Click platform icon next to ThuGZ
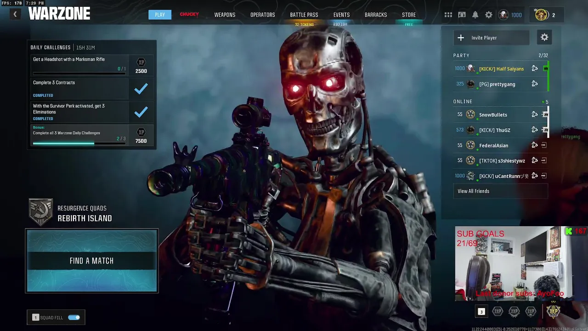The image size is (588, 331). click(x=535, y=130)
